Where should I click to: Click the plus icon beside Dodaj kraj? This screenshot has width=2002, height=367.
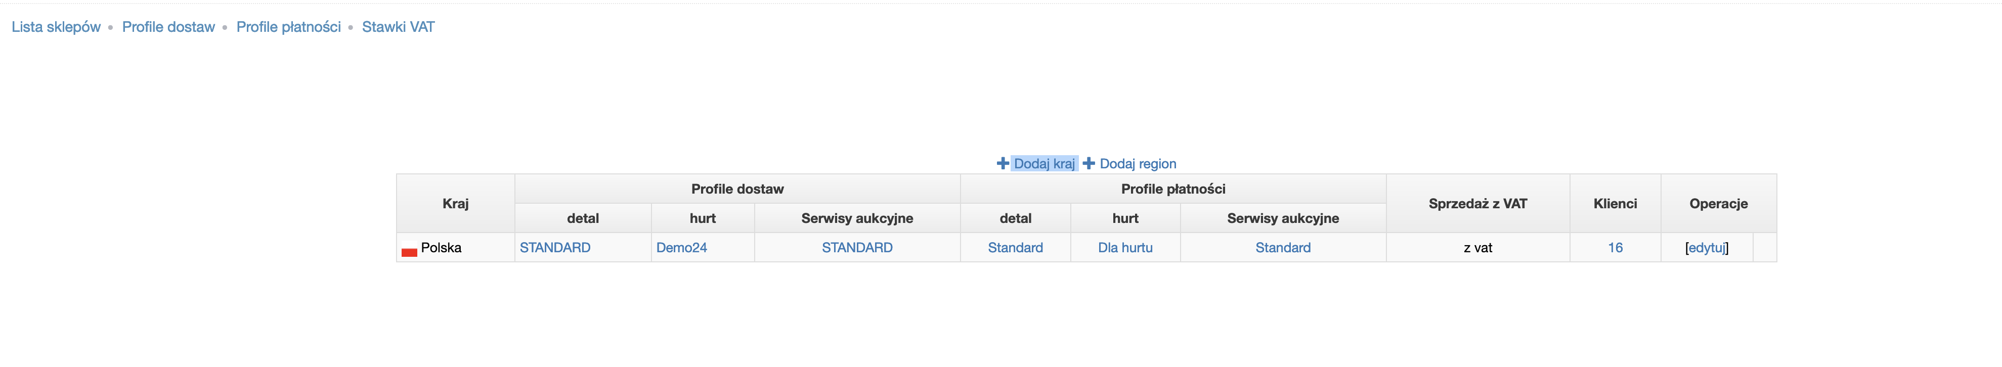1003,164
